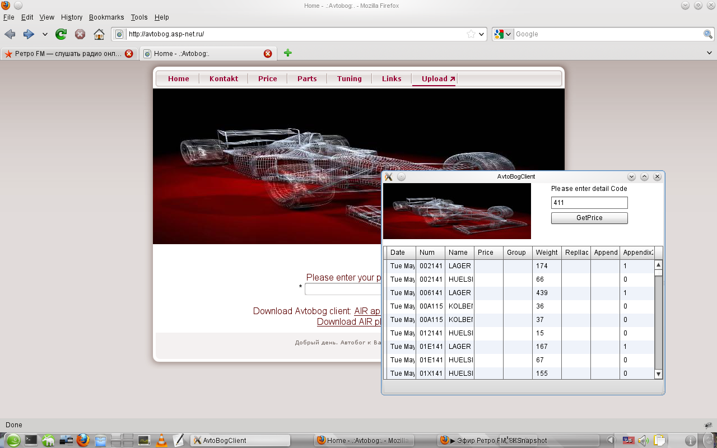Click the US keyboard layout flag in tray
717x448 pixels.
point(628,440)
